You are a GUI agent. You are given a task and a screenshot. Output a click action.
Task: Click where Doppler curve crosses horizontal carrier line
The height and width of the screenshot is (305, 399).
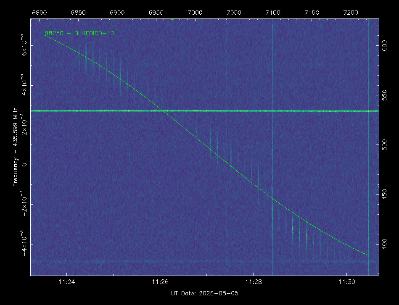click(164, 111)
